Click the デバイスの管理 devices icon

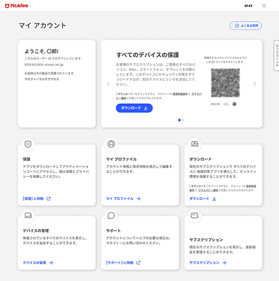(28, 215)
